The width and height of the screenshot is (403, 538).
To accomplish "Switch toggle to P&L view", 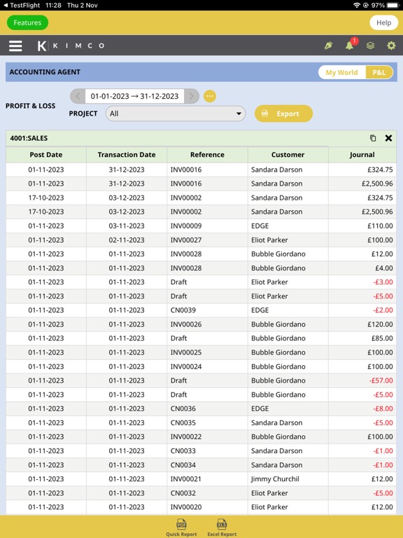I will click(x=379, y=72).
